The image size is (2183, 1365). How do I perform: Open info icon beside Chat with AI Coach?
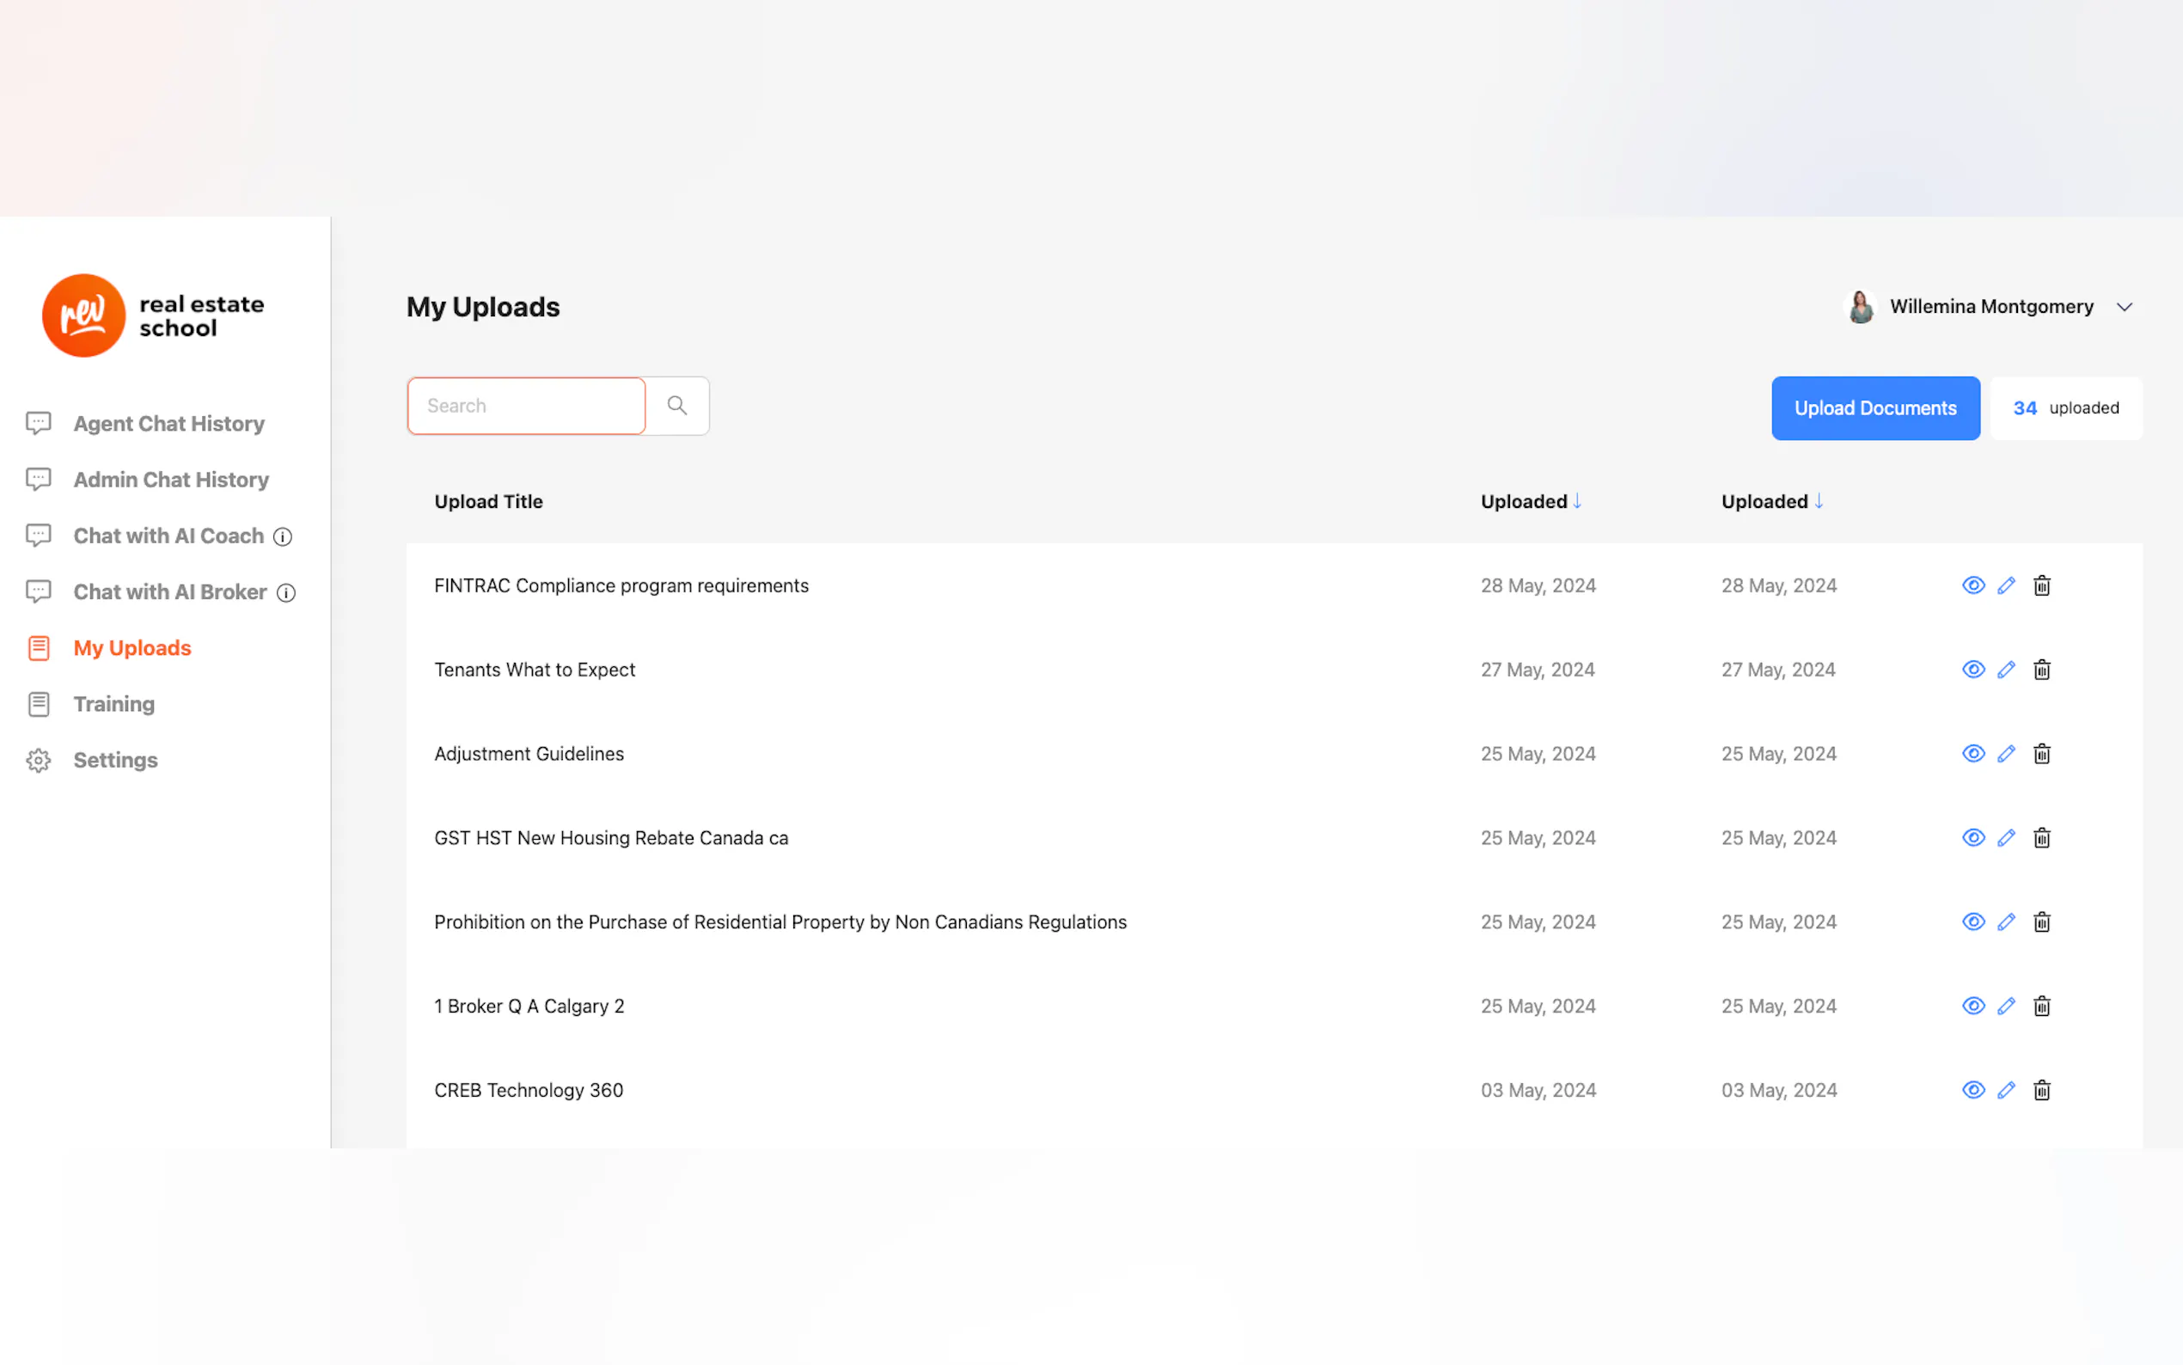(x=283, y=537)
